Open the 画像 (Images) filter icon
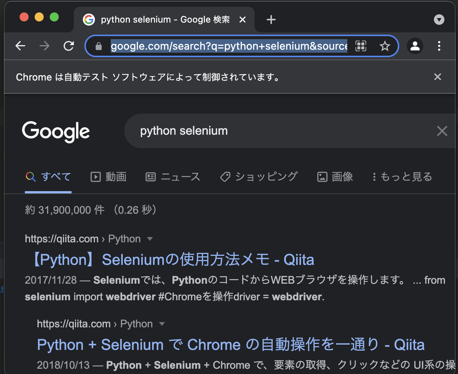 point(322,176)
